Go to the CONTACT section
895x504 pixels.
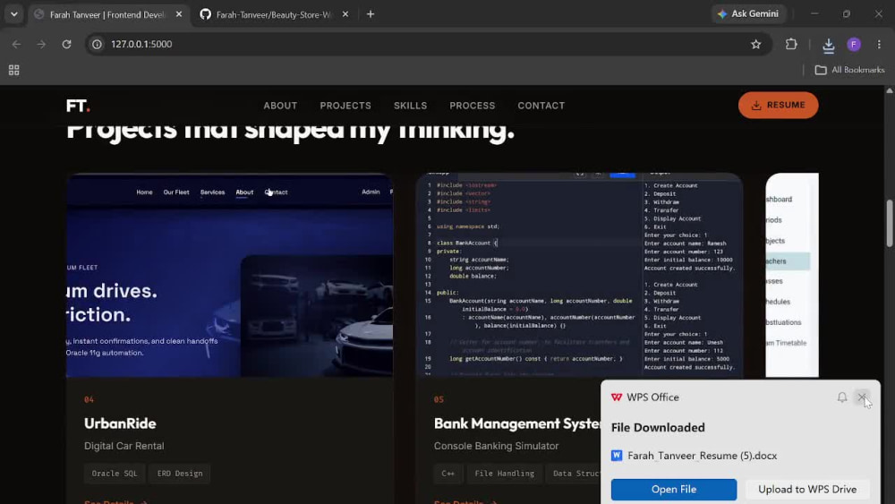(541, 106)
